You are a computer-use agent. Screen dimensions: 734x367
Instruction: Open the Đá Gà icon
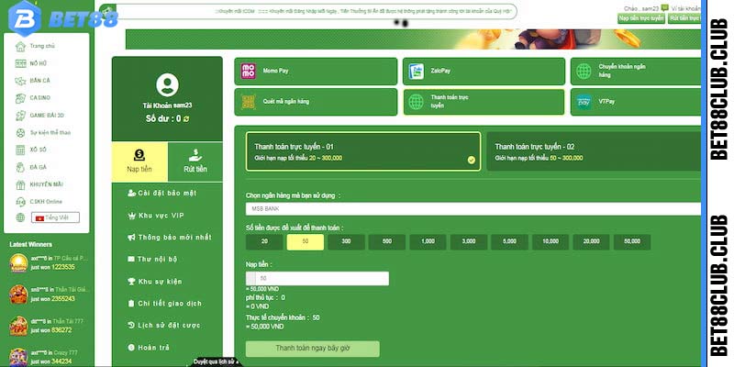pos(20,168)
